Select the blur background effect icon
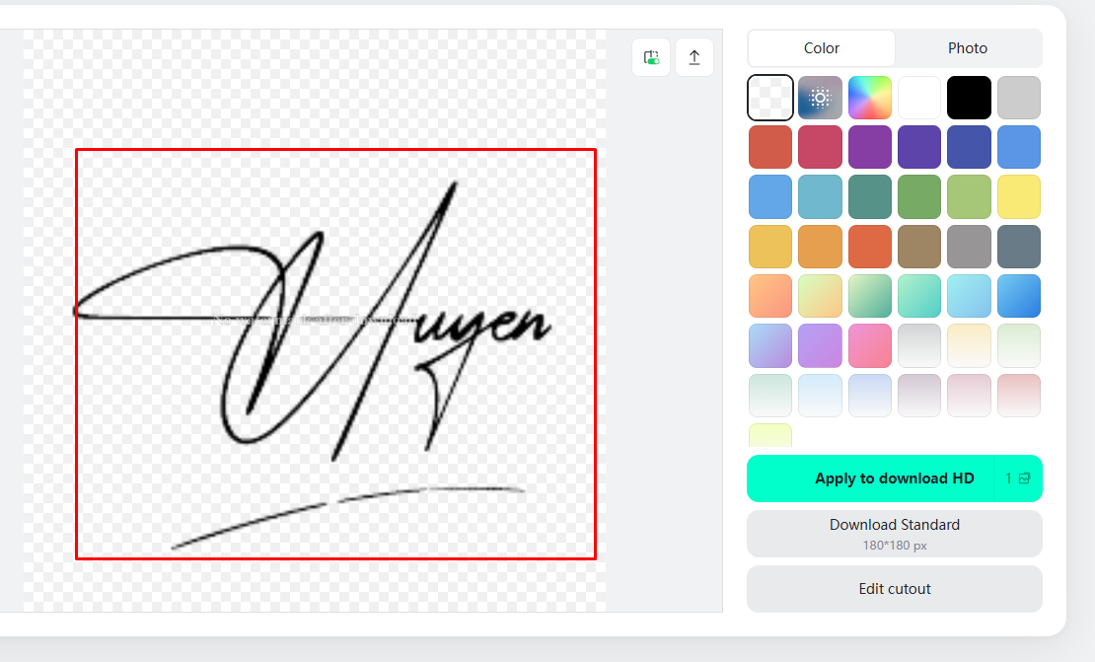1095x662 pixels. pos(820,98)
